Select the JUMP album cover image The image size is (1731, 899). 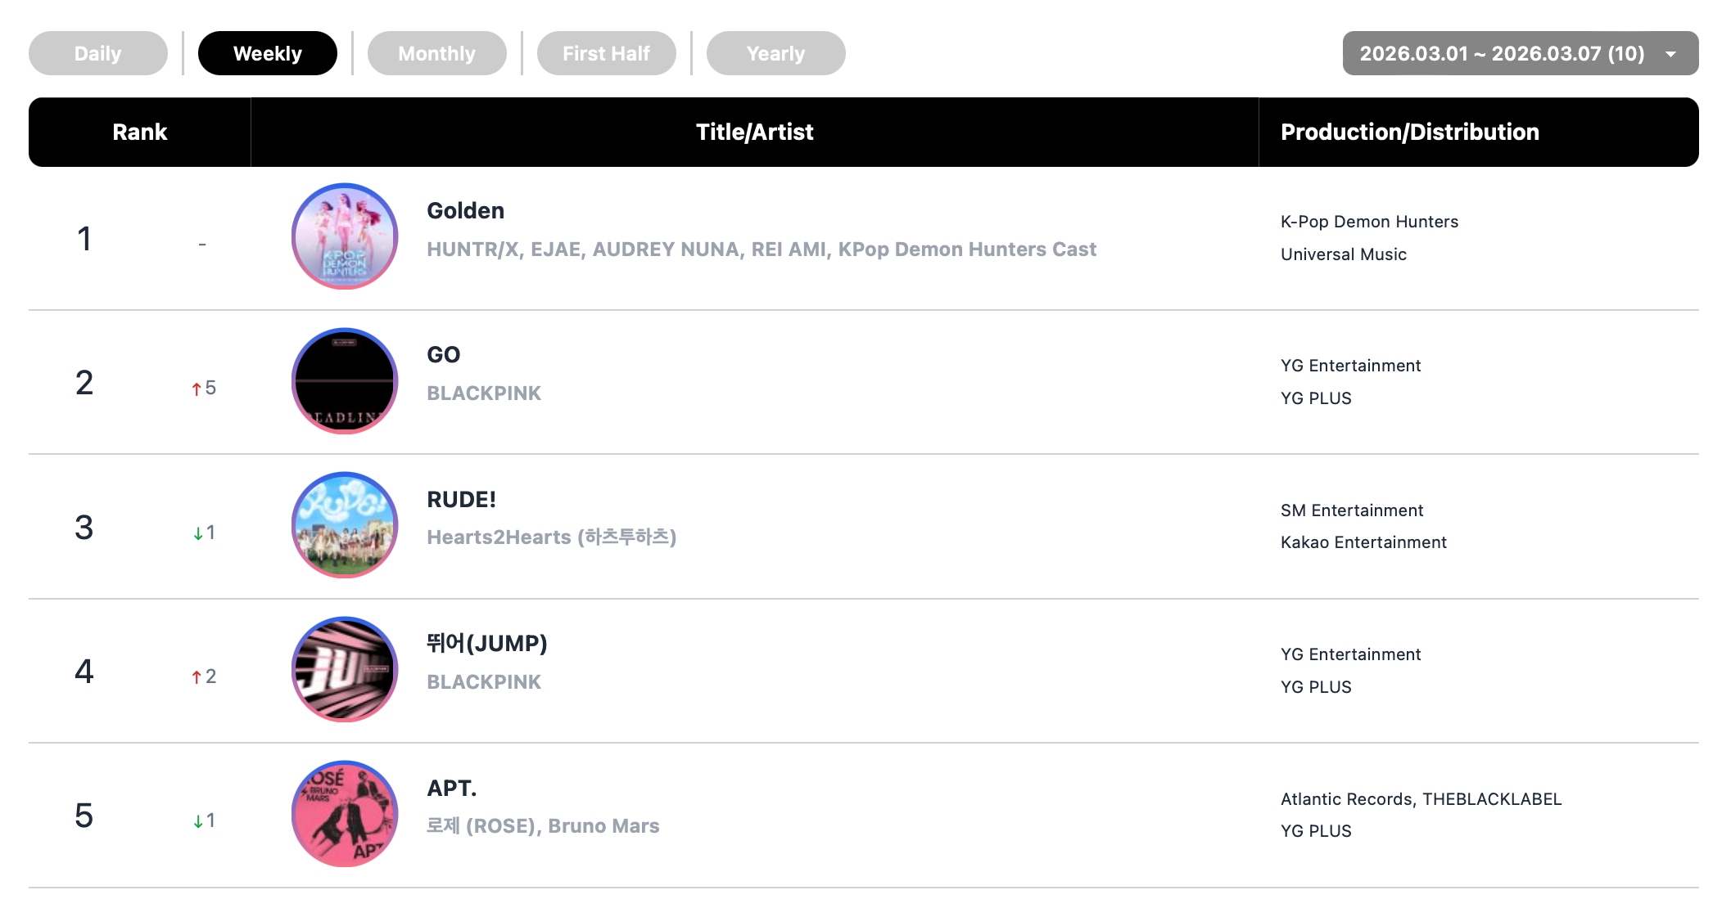345,669
